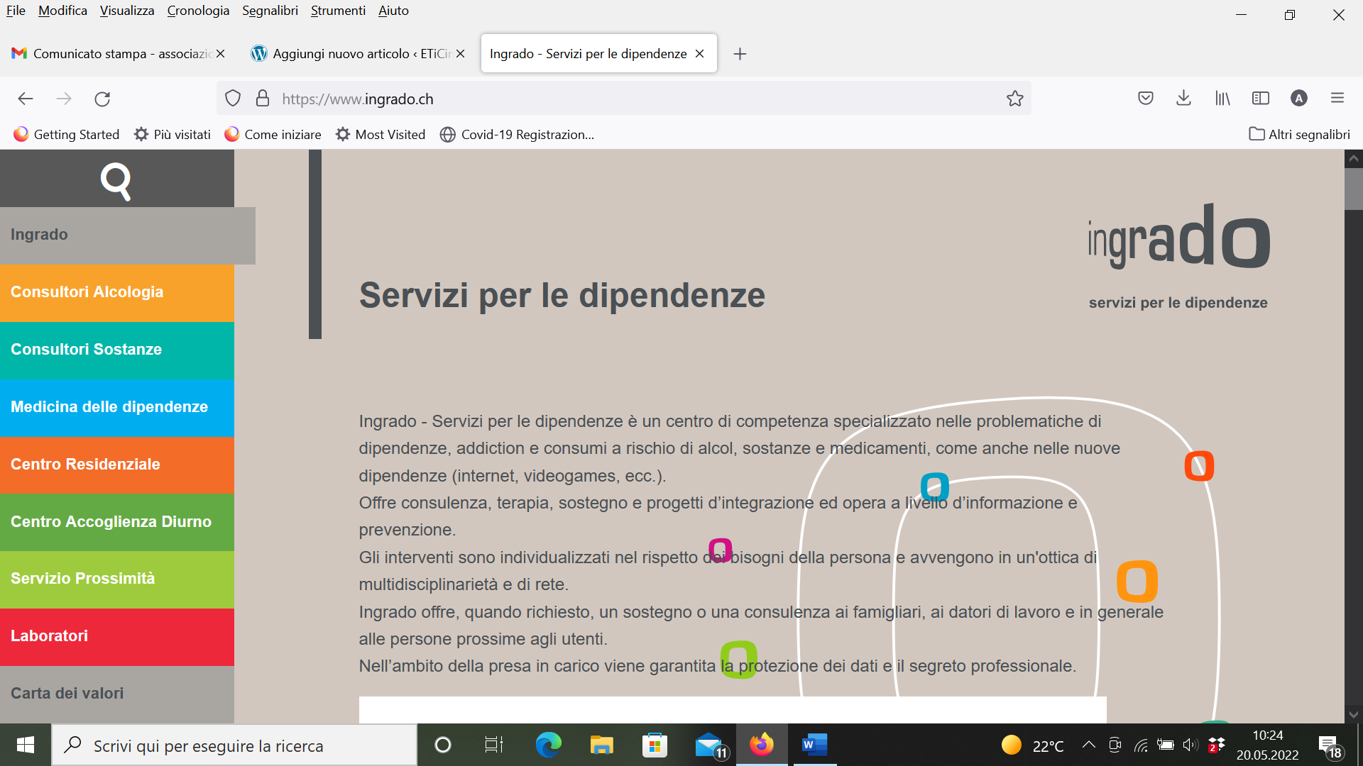The height and width of the screenshot is (766, 1363).
Task: Open the Windows Start menu
Action: coord(26,745)
